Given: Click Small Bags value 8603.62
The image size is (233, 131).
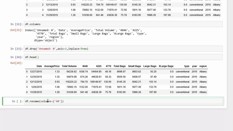Looking at the screenshot, I should pyautogui.click(x=137, y=72).
